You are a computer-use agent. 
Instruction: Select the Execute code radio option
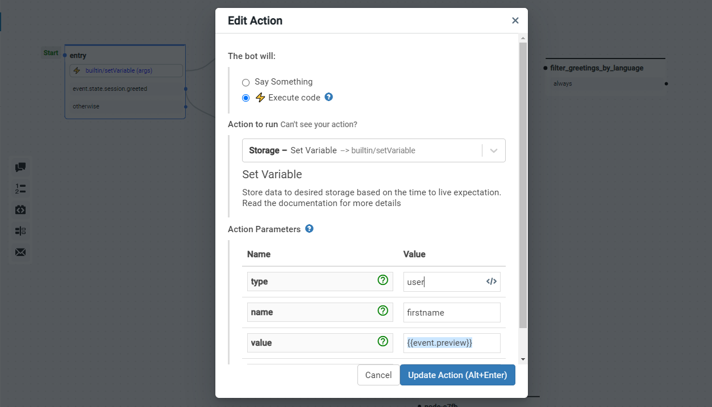[x=246, y=98]
